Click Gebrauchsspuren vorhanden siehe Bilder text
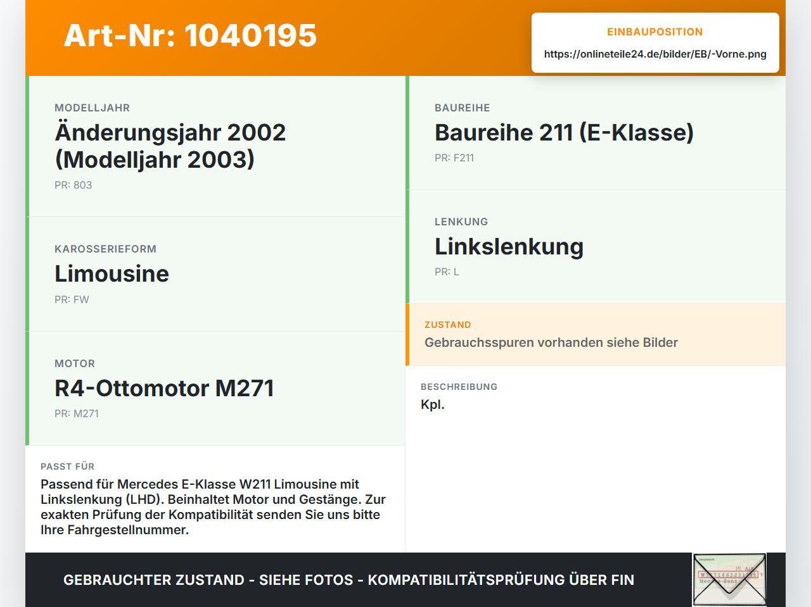 point(551,342)
